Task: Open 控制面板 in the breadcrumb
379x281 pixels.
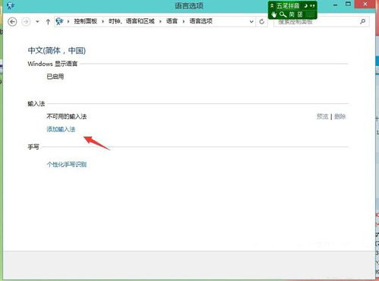Action: tap(86, 21)
